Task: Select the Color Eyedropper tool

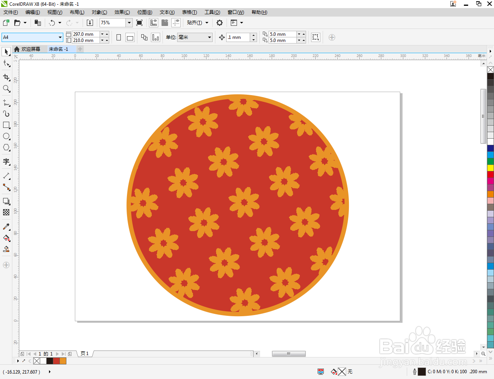Action: click(6, 226)
